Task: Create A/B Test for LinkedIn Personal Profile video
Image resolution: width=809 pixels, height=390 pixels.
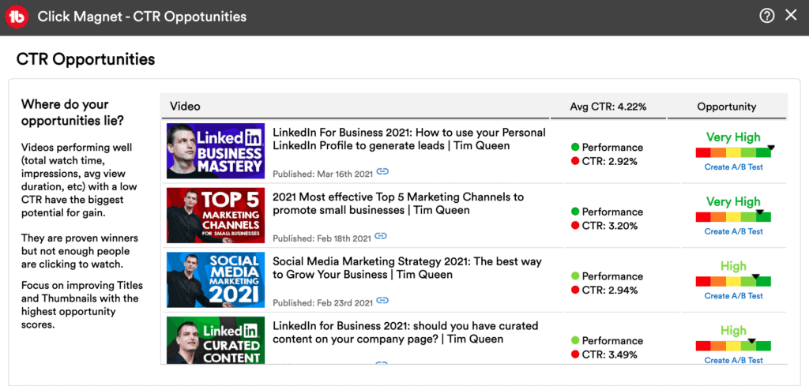Action: tap(733, 167)
